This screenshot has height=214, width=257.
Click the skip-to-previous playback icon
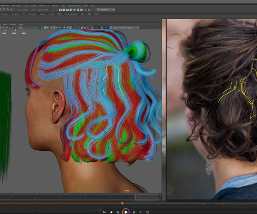pos(111,211)
